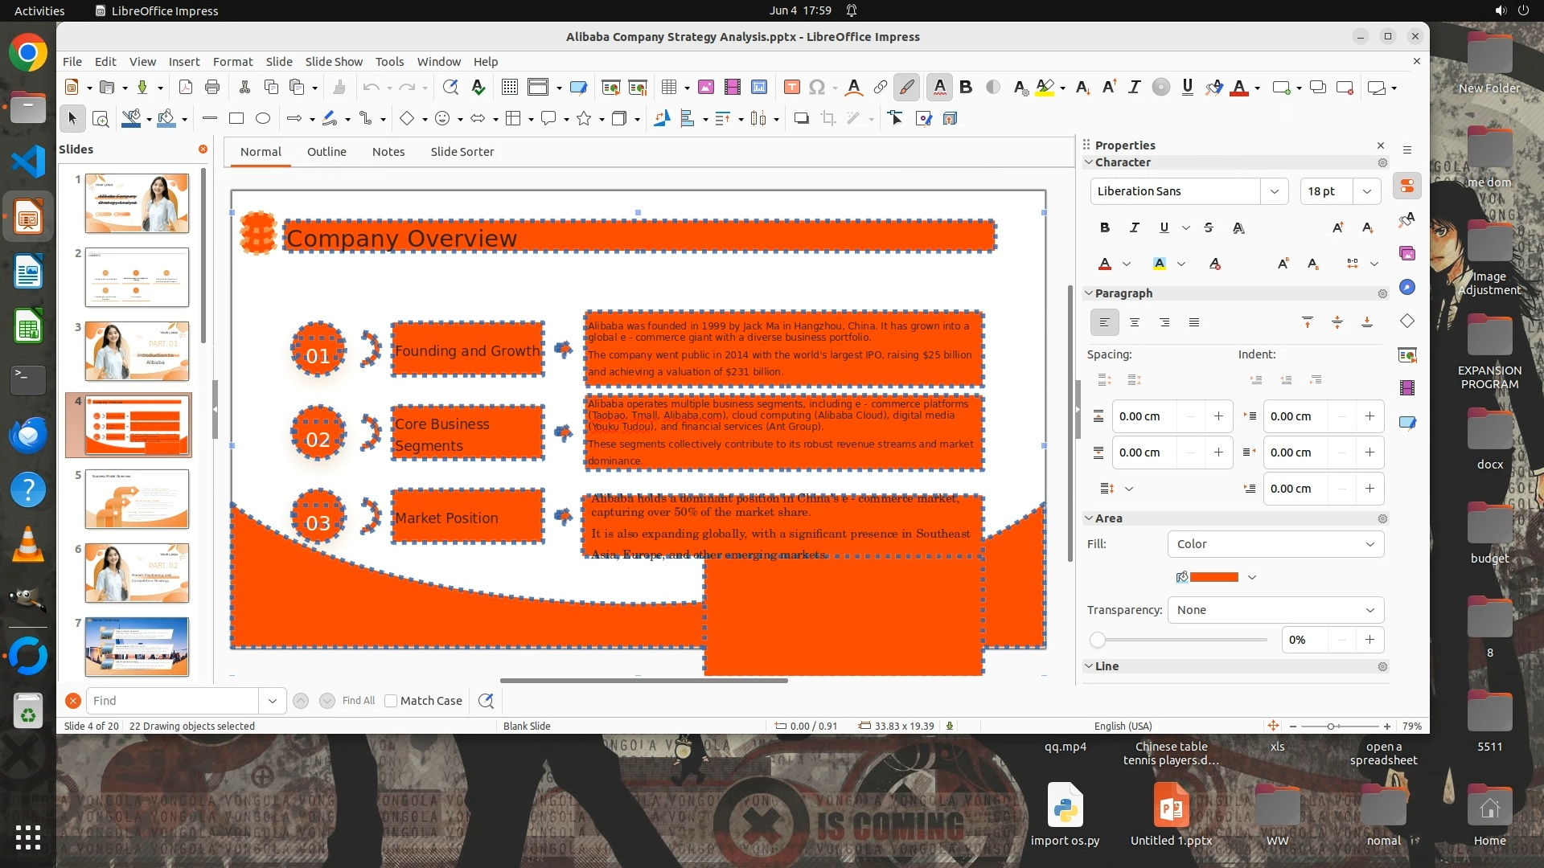Expand the Fill type Color dropdown
The width and height of the screenshot is (1544, 868).
point(1276,544)
